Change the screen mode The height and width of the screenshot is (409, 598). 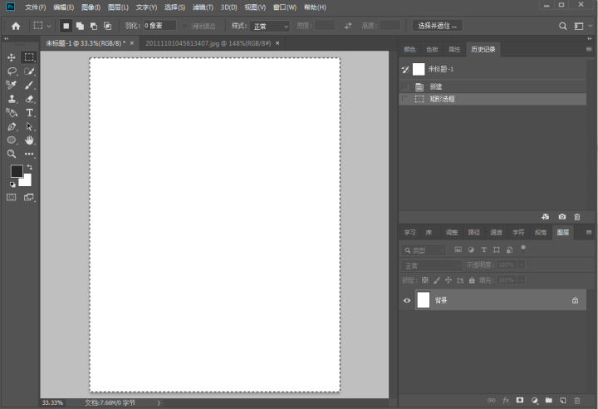[29, 197]
